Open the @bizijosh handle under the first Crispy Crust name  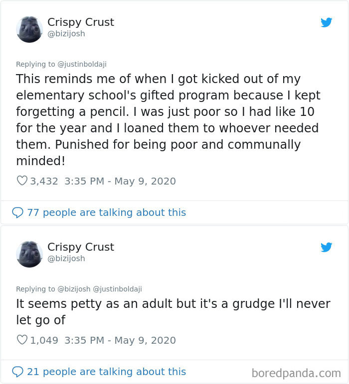pyautogui.click(x=66, y=33)
